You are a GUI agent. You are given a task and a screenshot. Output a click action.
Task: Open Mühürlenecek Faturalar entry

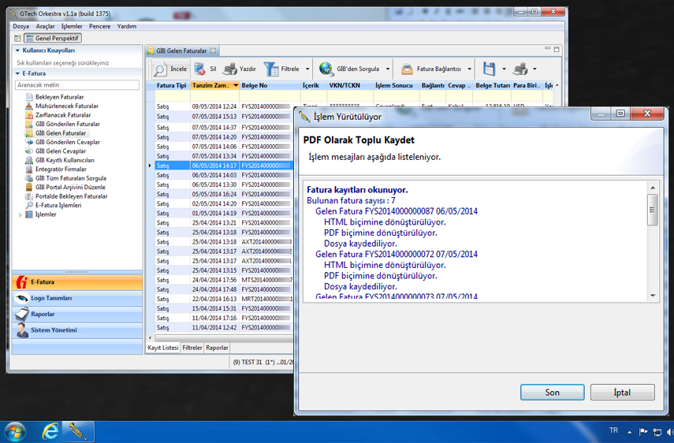click(x=67, y=106)
